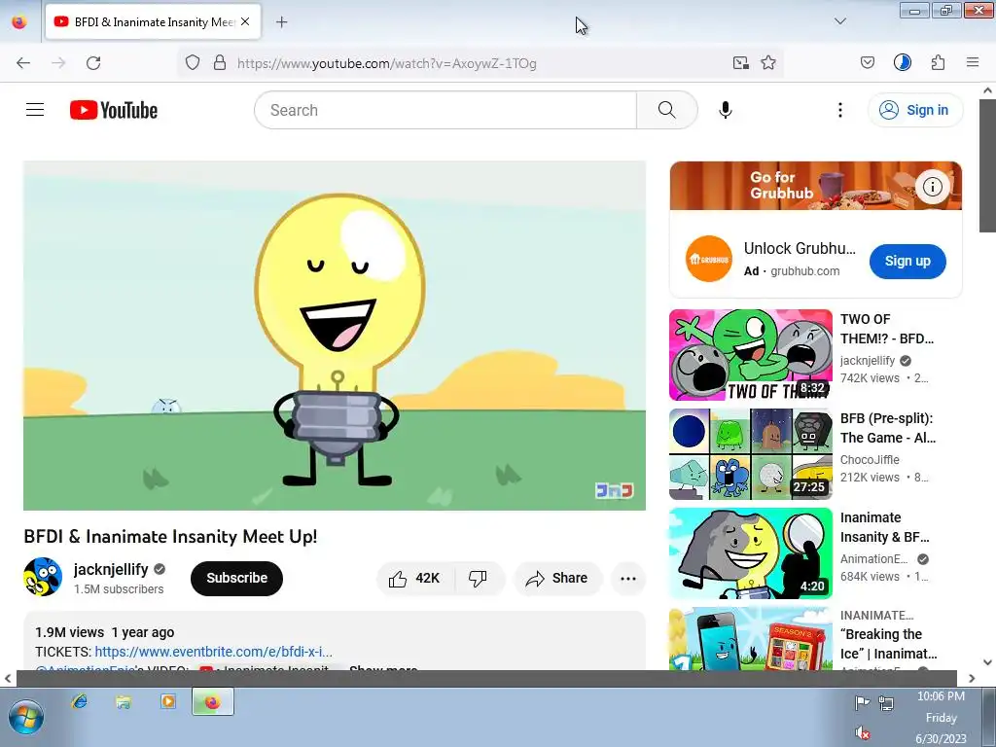Open jacknjellify channel avatar
The height and width of the screenshot is (747, 996).
pyautogui.click(x=43, y=577)
